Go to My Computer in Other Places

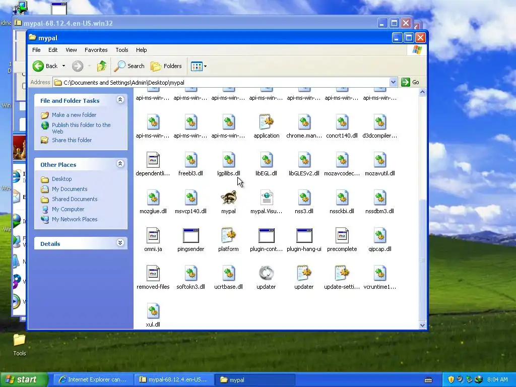click(68, 209)
